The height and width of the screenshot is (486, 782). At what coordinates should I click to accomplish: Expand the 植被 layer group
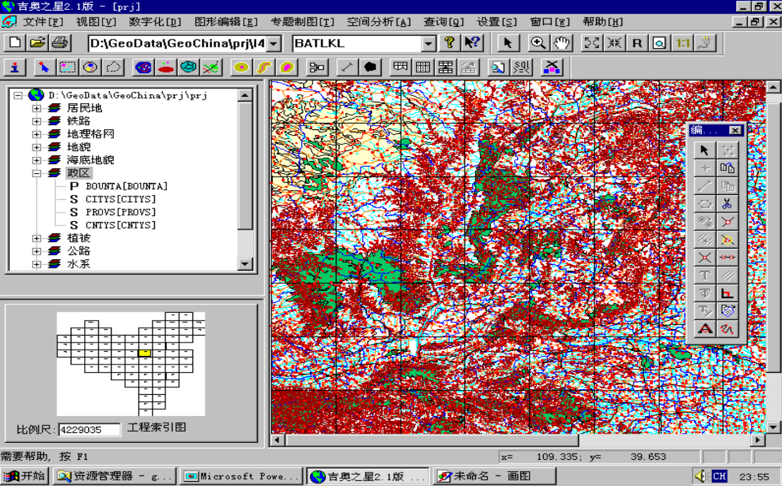(36, 238)
